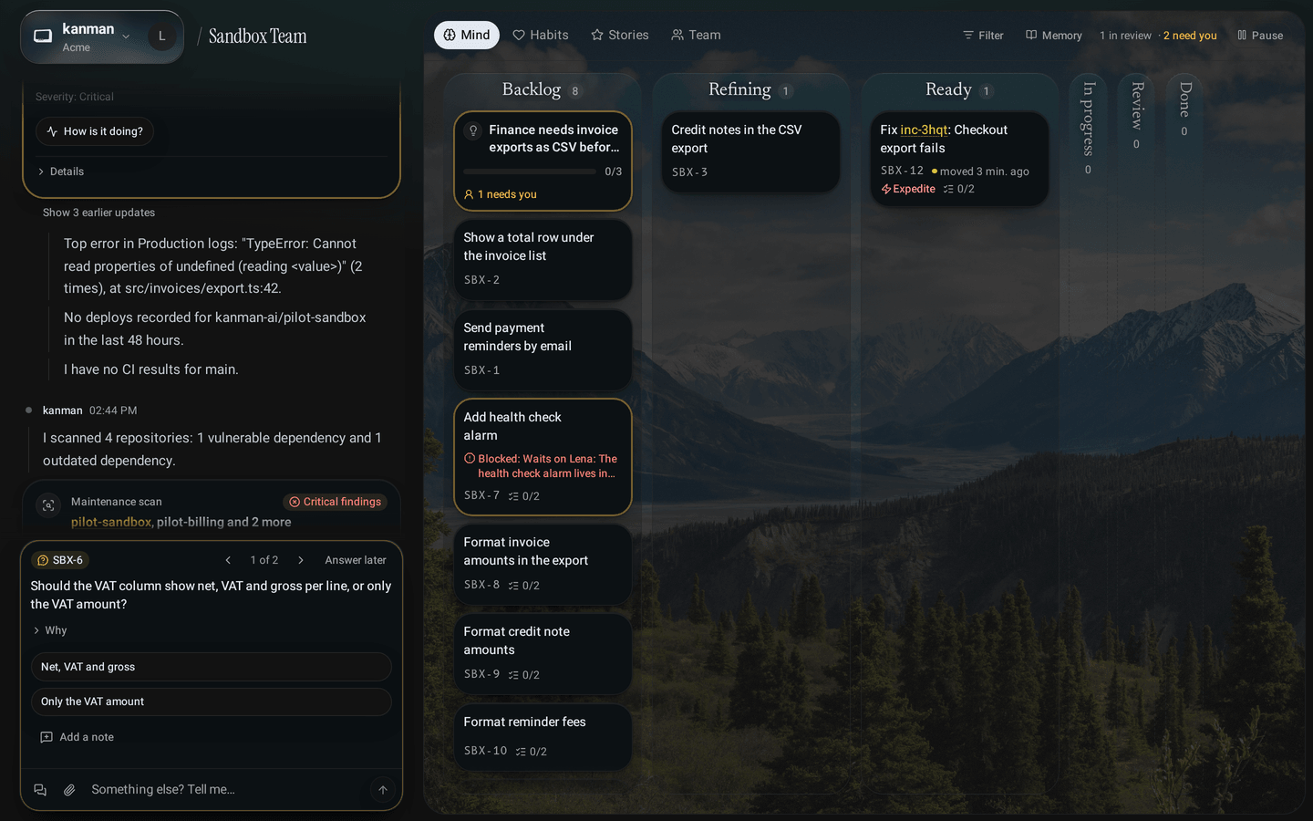Switch to the Mind tab

[x=467, y=35]
